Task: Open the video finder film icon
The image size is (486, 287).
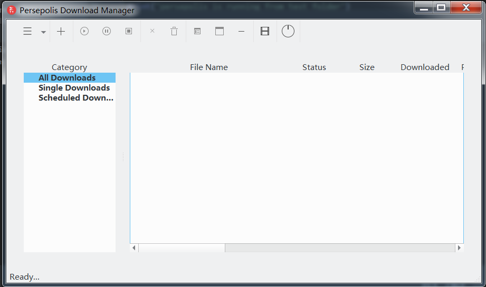Action: (265, 32)
